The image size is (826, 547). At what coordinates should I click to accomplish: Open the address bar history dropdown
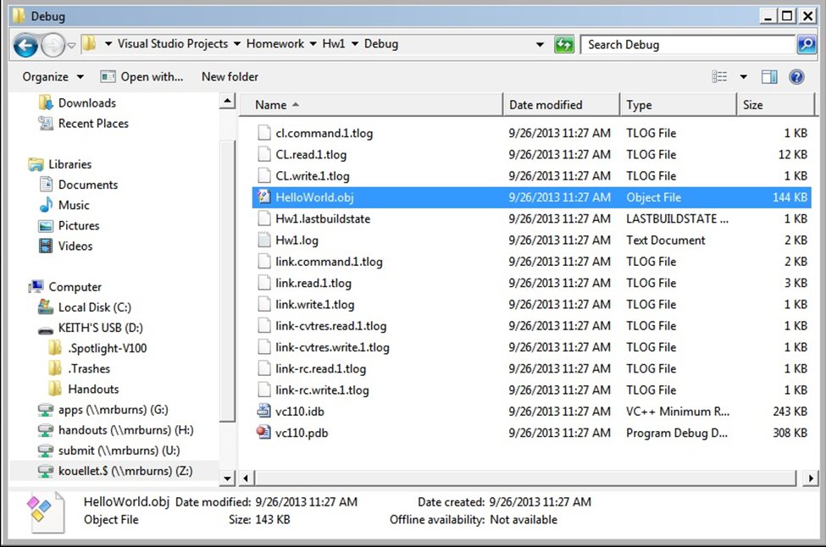[x=540, y=45]
